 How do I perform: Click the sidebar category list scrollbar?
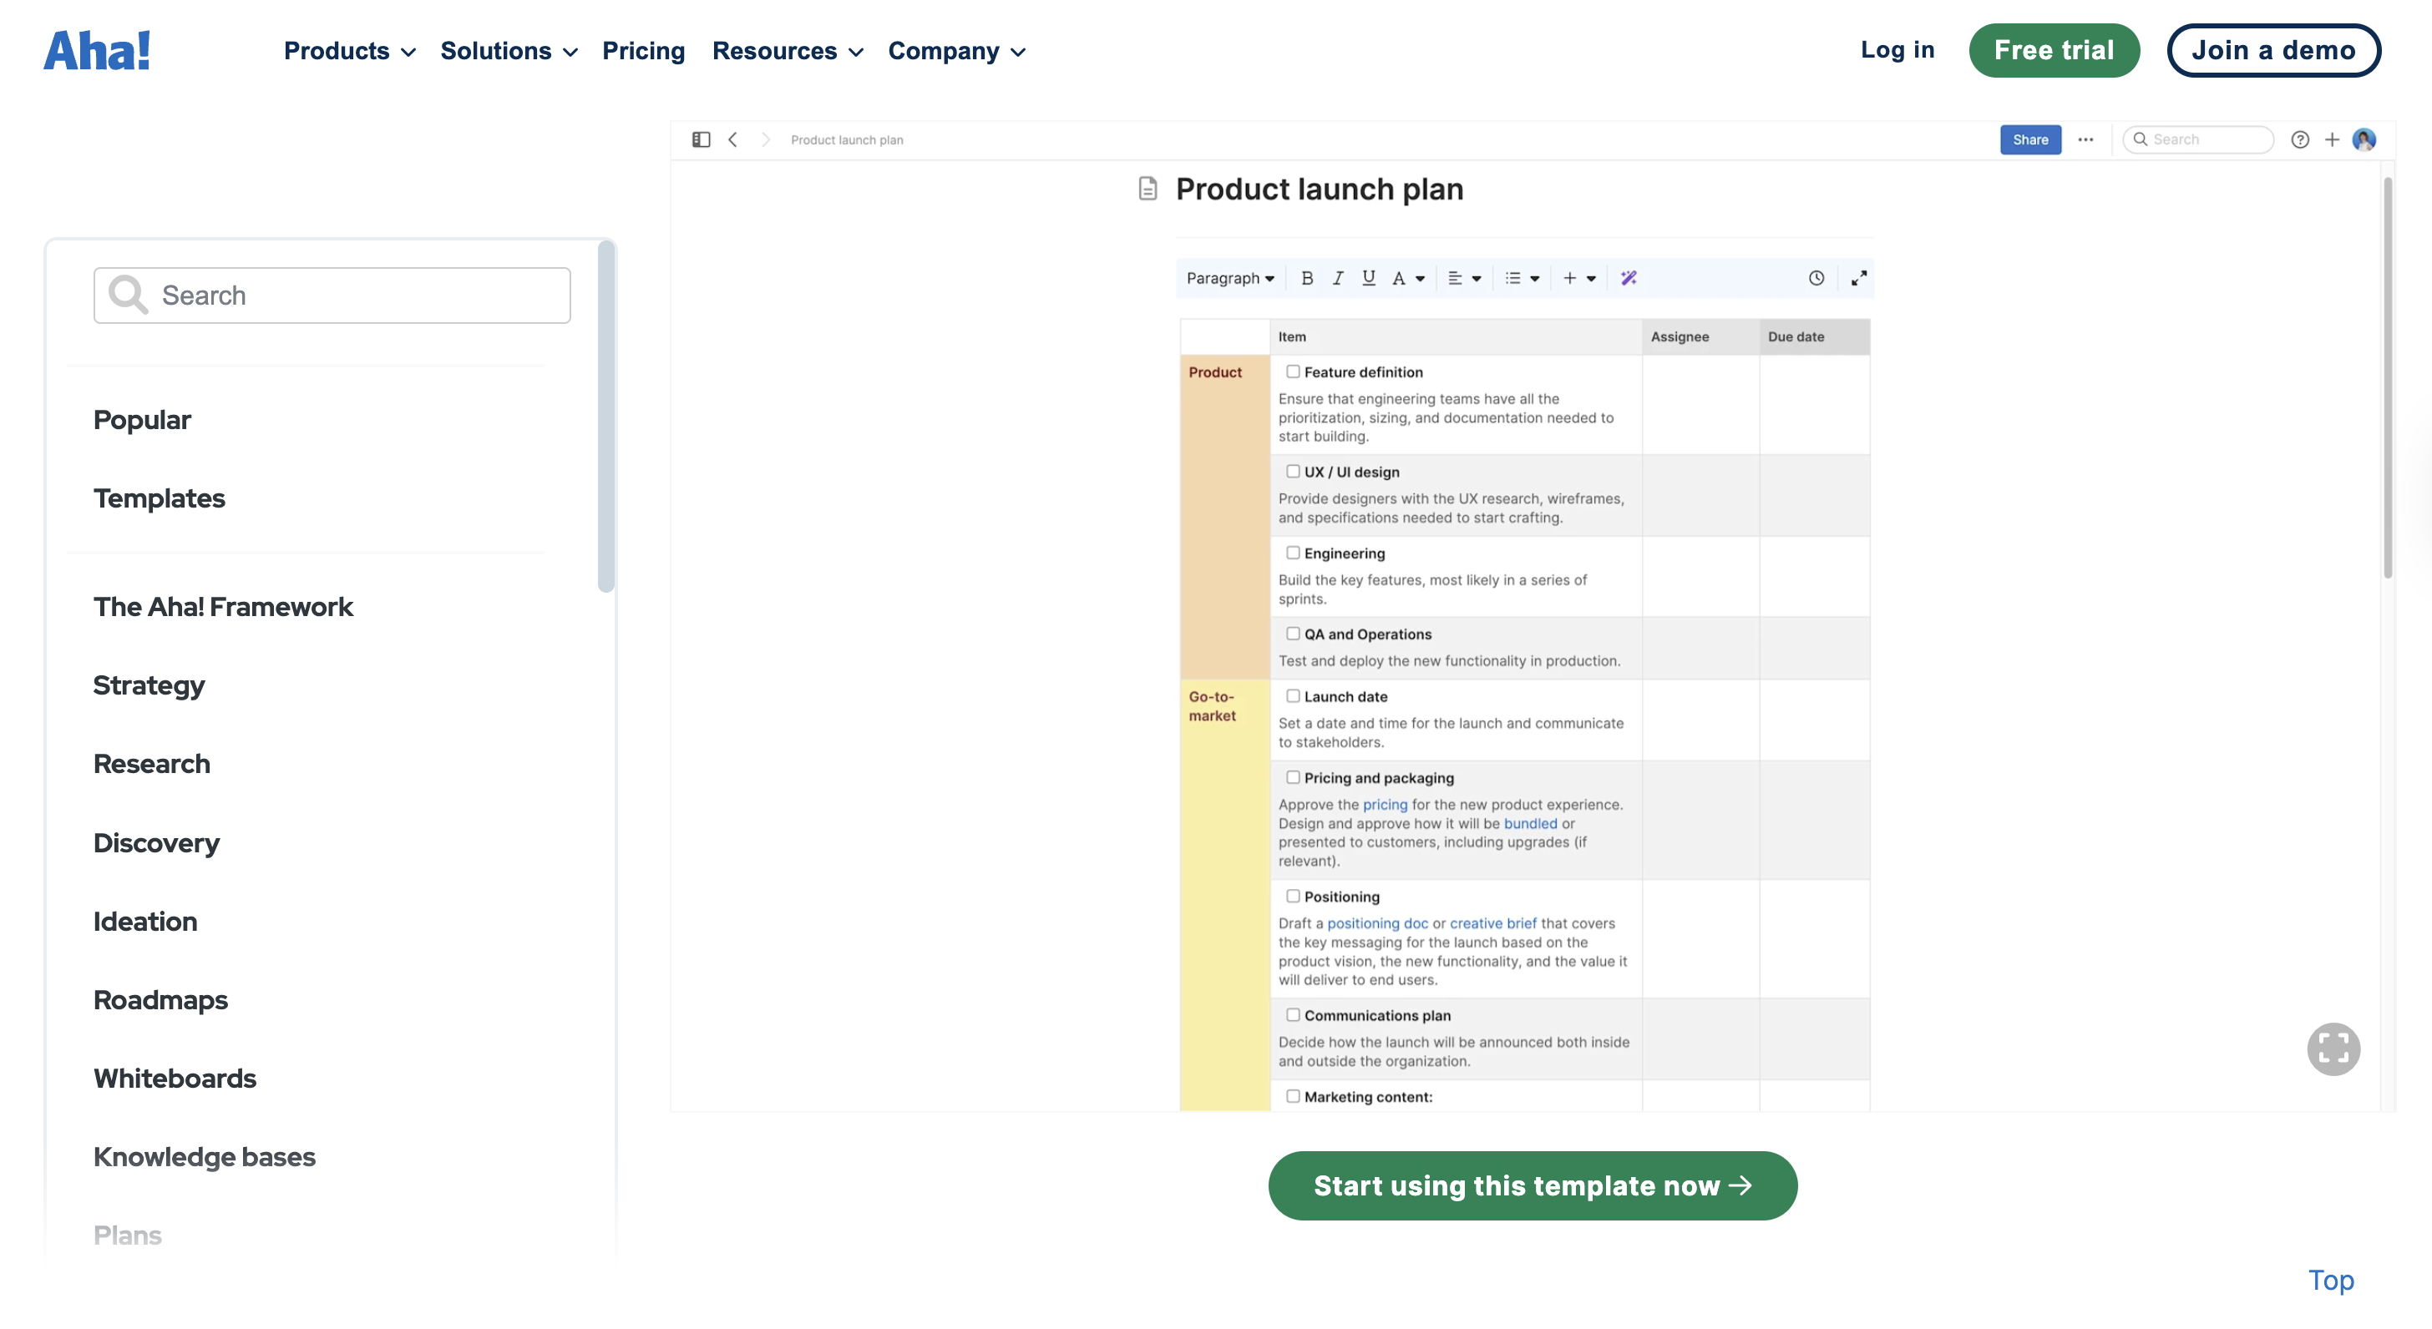(606, 417)
